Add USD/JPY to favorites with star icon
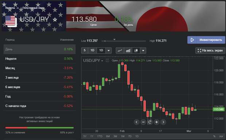The width and height of the screenshot is (226, 140). [x=55, y=20]
